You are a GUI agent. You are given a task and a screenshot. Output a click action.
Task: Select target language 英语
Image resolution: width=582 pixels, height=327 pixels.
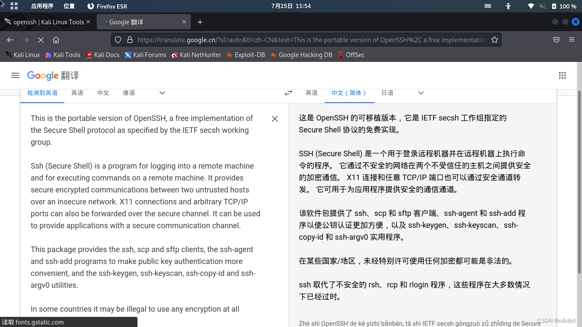point(311,93)
